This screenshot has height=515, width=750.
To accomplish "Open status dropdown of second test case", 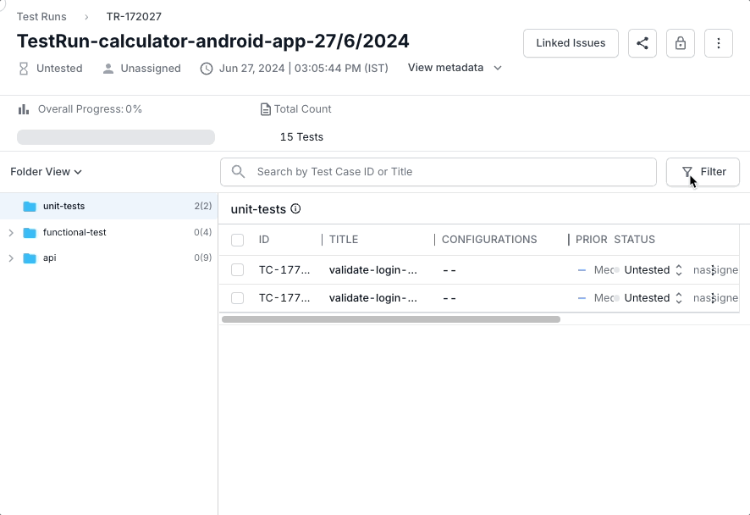I will pos(653,298).
